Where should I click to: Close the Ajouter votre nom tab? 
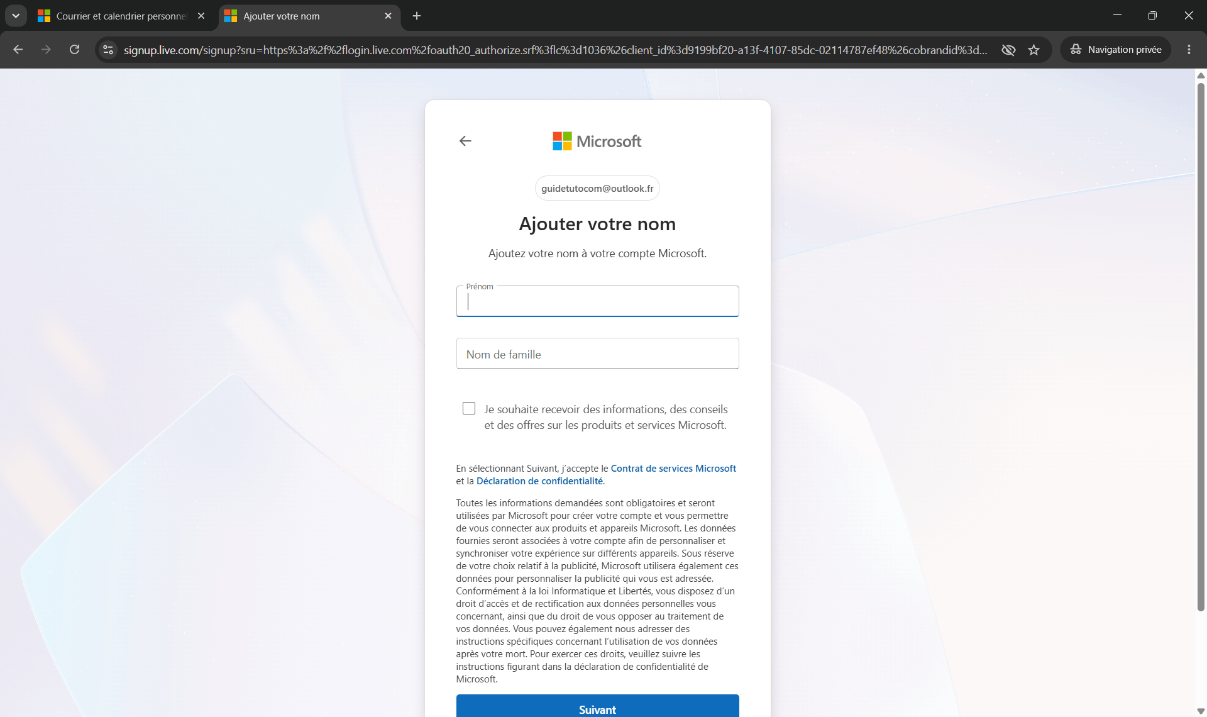pyautogui.click(x=388, y=16)
